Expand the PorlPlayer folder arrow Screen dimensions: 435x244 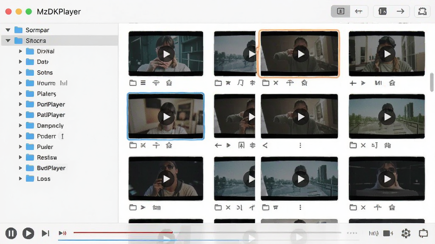pos(20,104)
